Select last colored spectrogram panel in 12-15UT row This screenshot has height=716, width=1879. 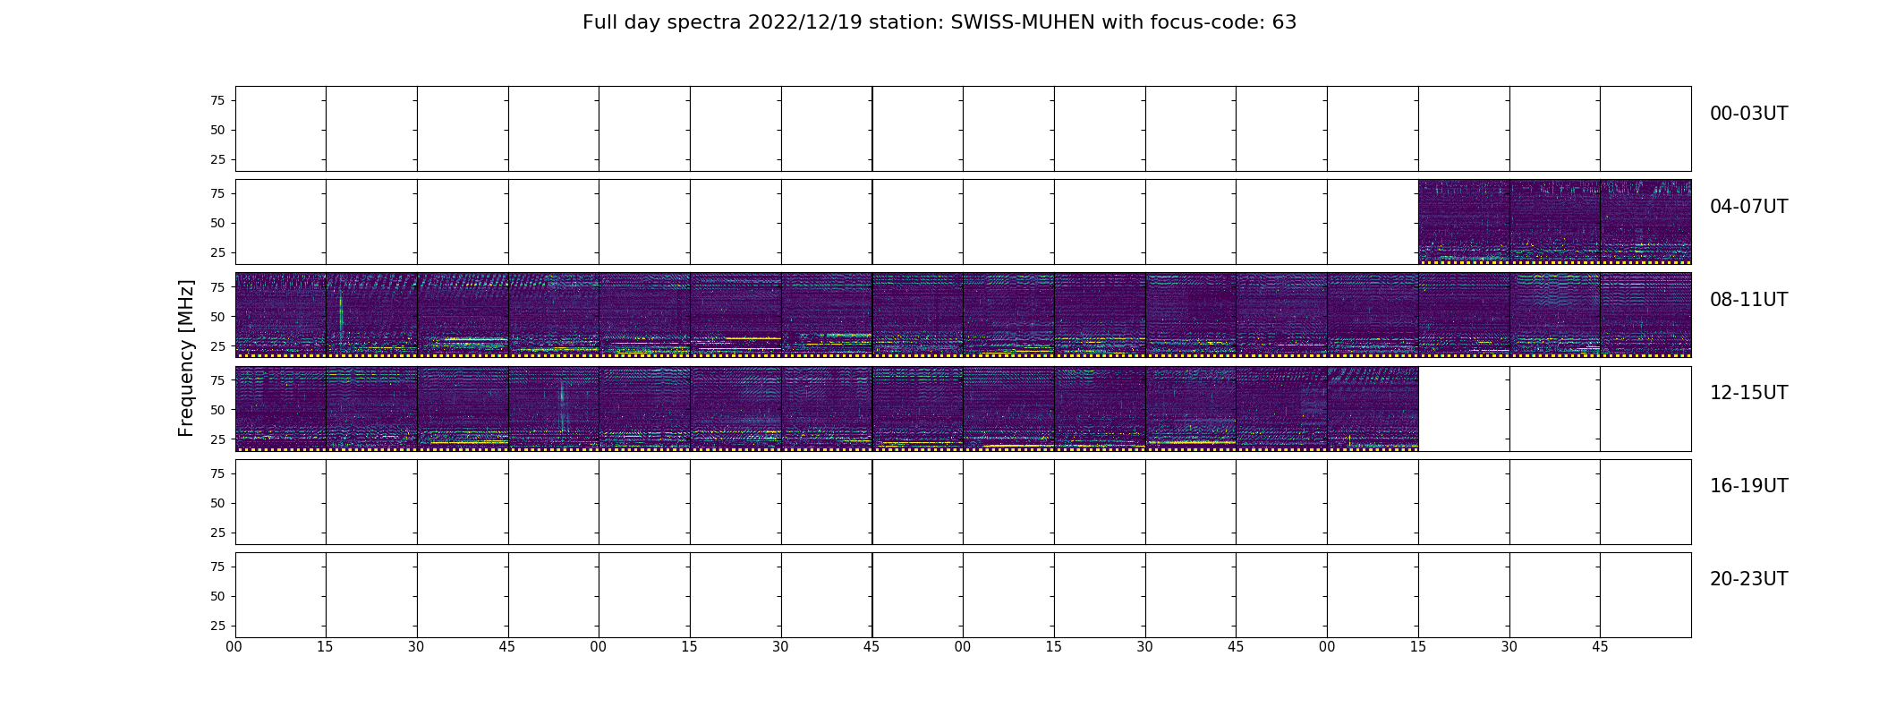click(x=1373, y=408)
